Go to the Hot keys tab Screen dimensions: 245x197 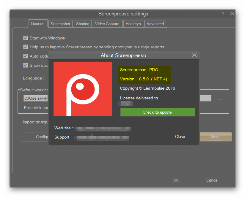133,24
